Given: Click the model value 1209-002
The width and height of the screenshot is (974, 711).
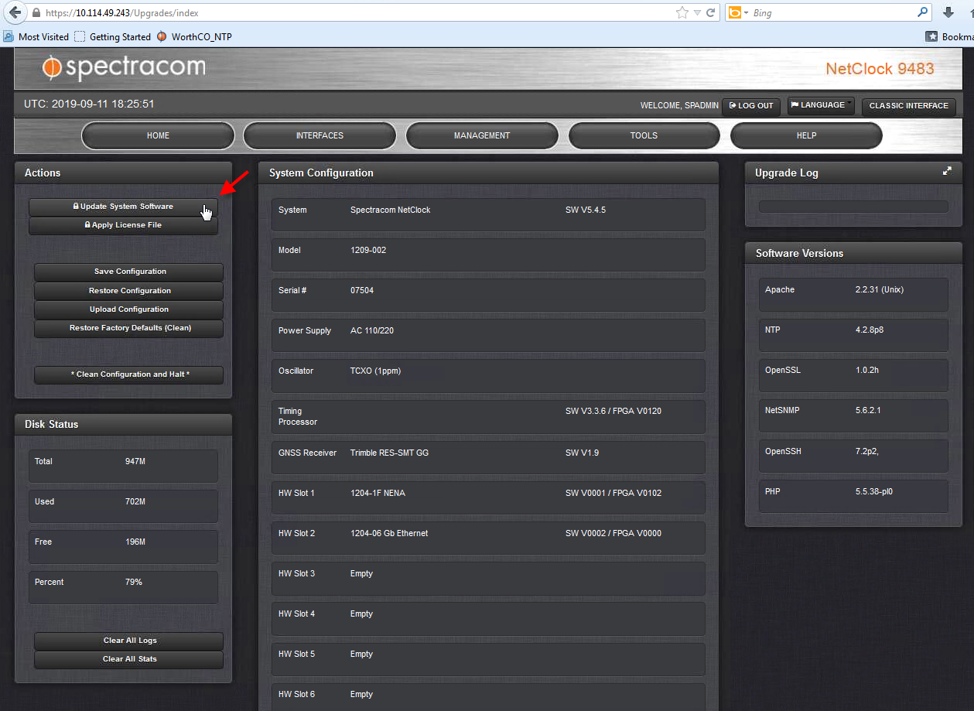Looking at the screenshot, I should (x=368, y=250).
